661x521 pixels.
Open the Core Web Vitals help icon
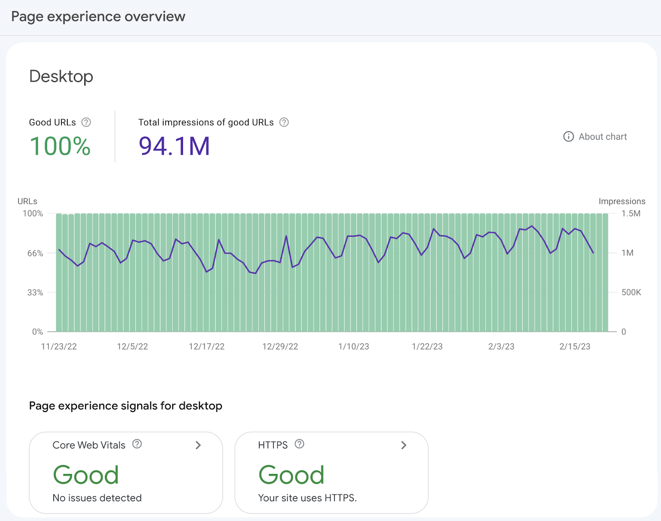click(137, 444)
